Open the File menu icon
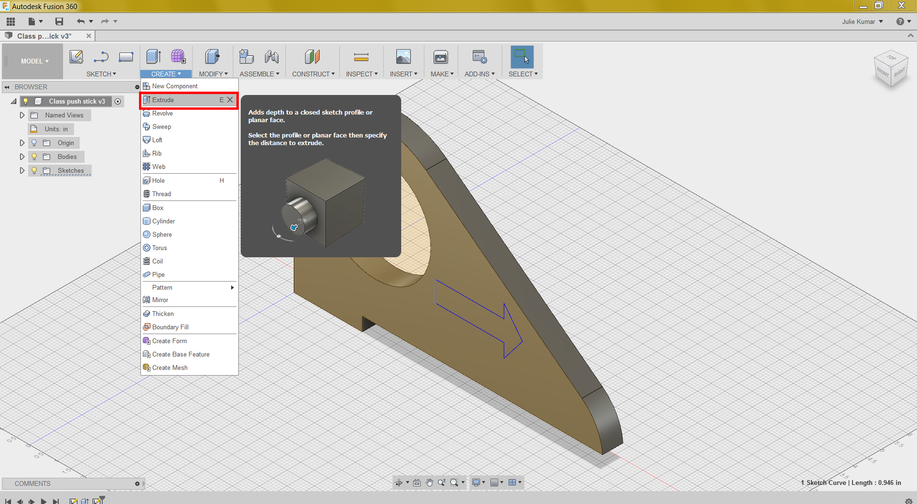Screen dimensions: 917x504 pos(32,21)
